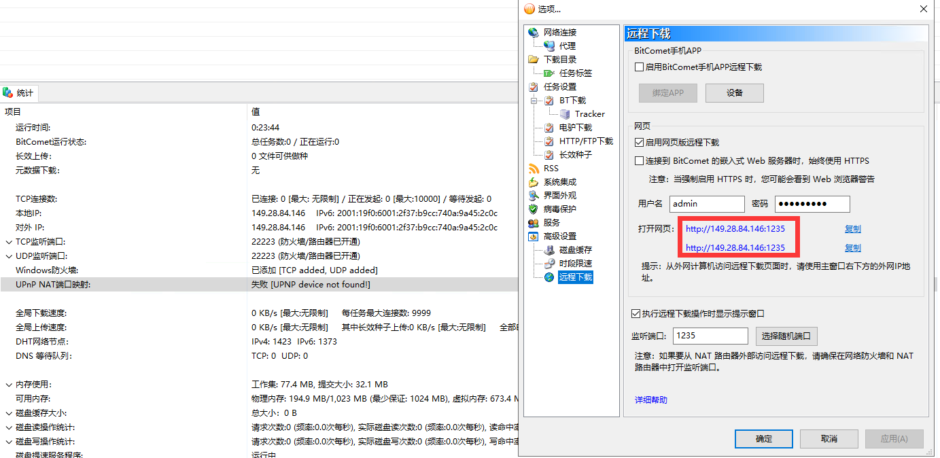Select the 任务标签 tag icon
This screenshot has height=458, width=940.
tap(549, 73)
